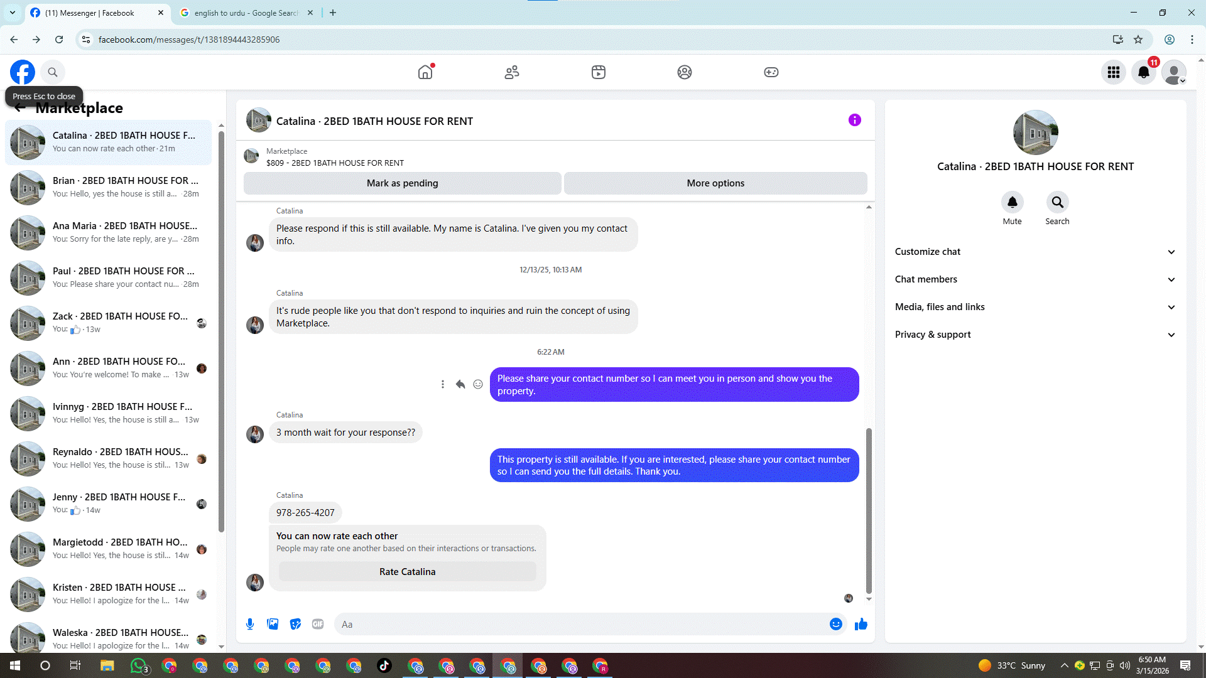
Task: Open the taskbar volume control
Action: pos(1124,665)
